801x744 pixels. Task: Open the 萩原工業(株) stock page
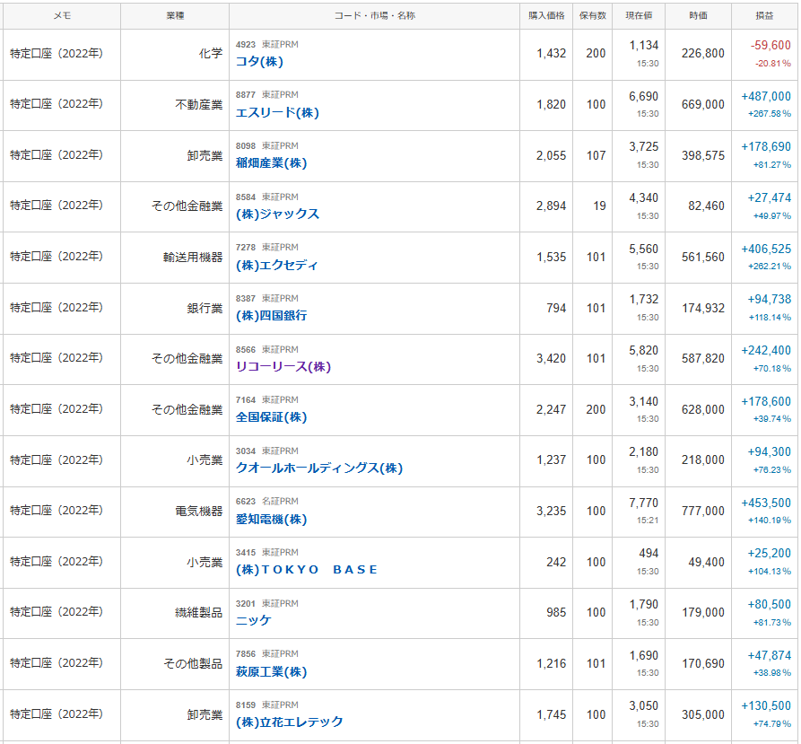tap(271, 672)
